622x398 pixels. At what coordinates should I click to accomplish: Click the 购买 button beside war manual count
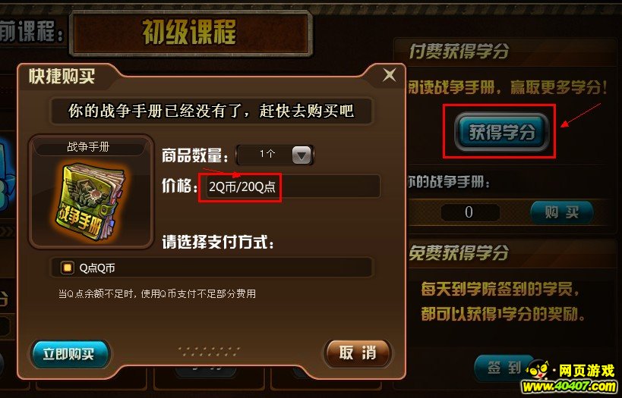tap(562, 213)
